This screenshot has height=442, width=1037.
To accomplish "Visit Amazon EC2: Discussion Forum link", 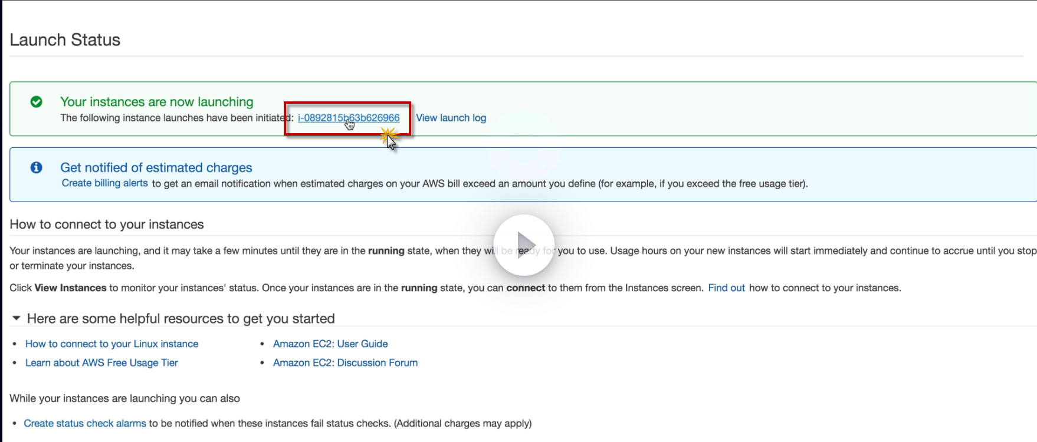I will [x=345, y=362].
